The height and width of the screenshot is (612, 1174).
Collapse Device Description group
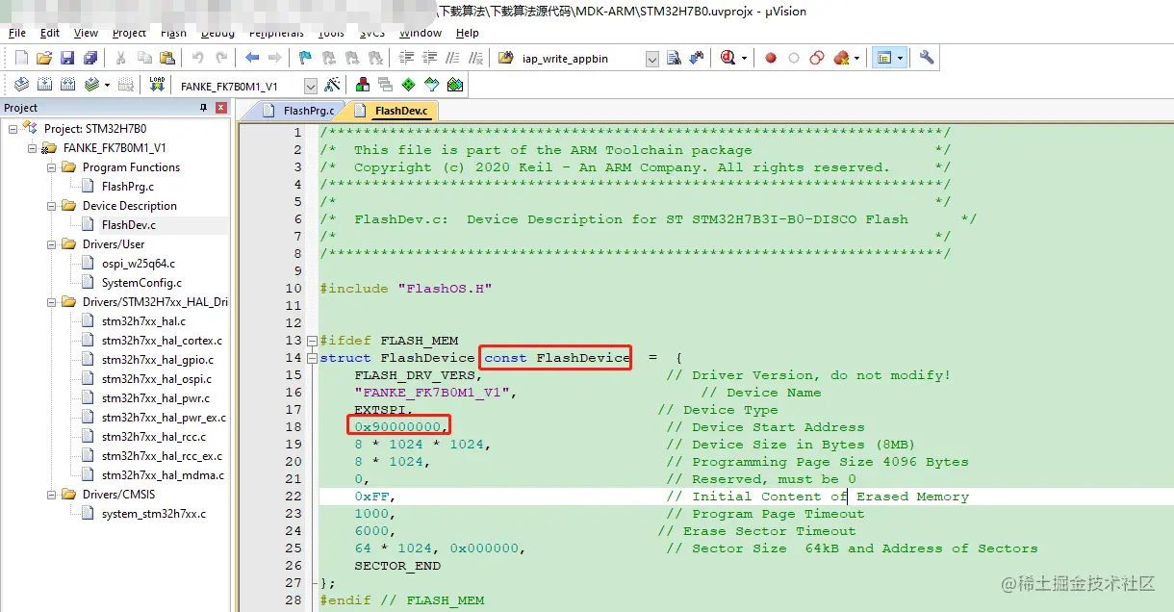coord(52,206)
